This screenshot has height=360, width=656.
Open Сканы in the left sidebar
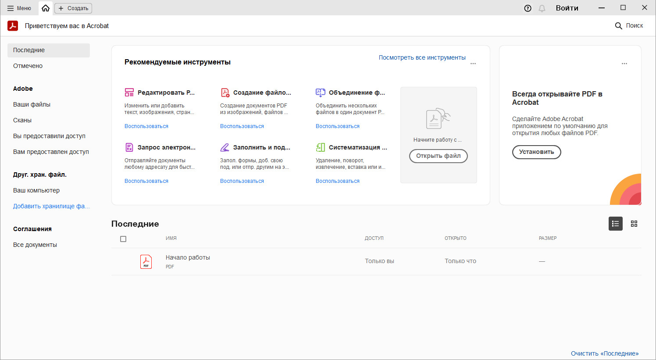(22, 120)
